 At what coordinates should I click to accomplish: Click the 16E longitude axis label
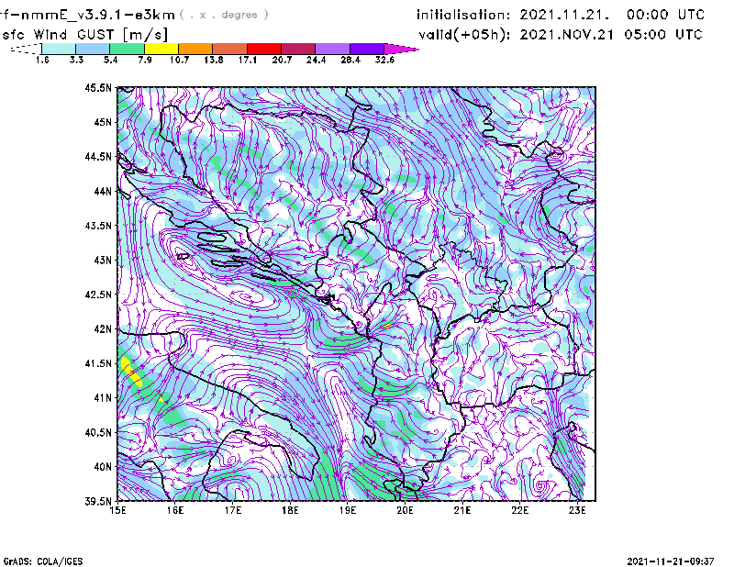[x=175, y=510]
